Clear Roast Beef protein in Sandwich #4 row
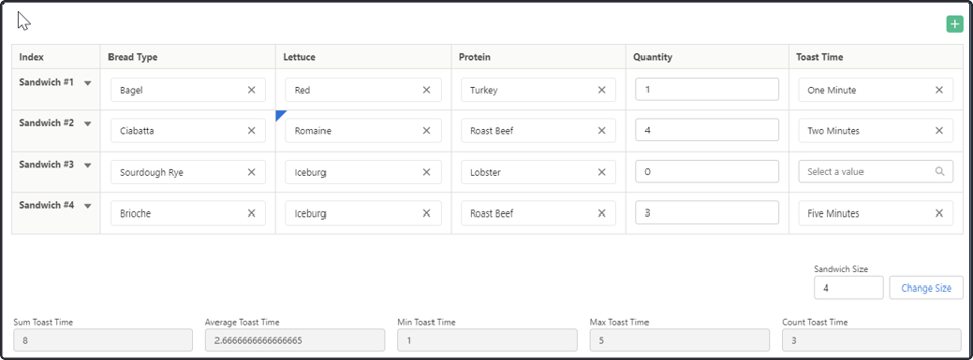The height and width of the screenshot is (360, 973). point(602,213)
